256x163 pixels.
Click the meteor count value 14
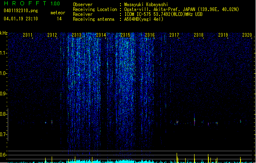click(59, 19)
